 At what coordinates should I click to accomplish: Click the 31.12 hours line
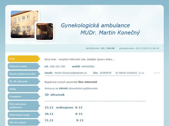tap(64, 120)
